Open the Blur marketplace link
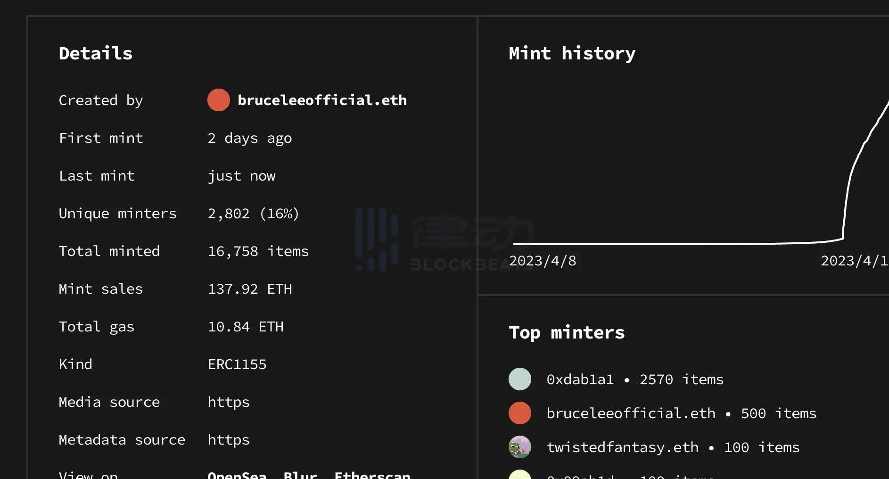Image resolution: width=889 pixels, height=479 pixels. (x=300, y=475)
